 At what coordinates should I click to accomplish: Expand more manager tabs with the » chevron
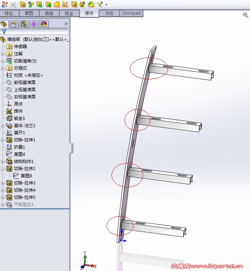click(x=66, y=24)
